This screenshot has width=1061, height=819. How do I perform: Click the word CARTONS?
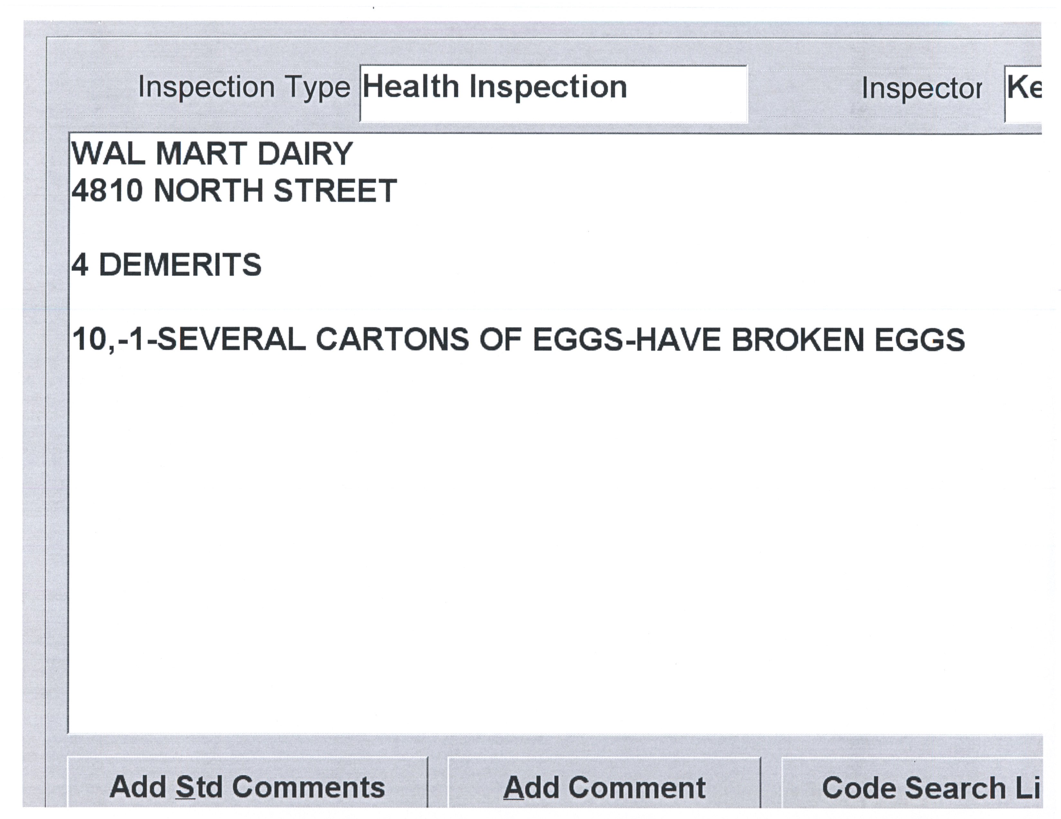point(393,339)
